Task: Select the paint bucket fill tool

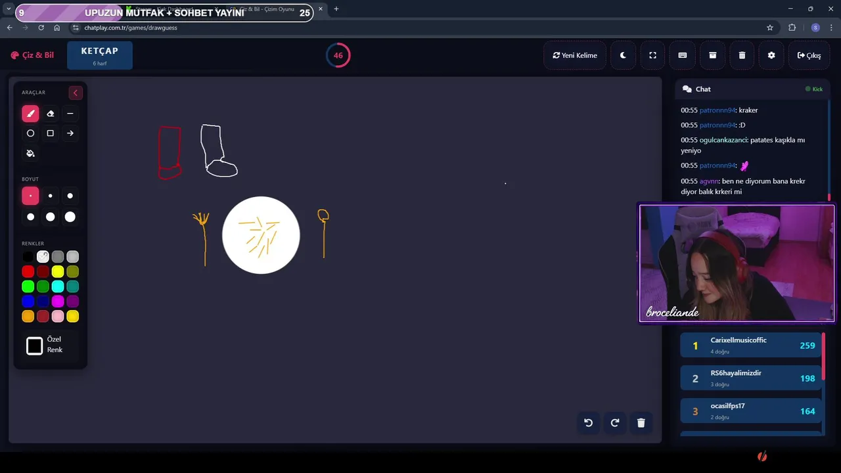Action: (30, 153)
